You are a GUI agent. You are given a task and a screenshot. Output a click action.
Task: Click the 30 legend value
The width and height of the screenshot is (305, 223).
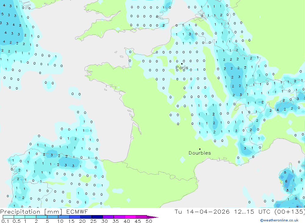(105, 221)
